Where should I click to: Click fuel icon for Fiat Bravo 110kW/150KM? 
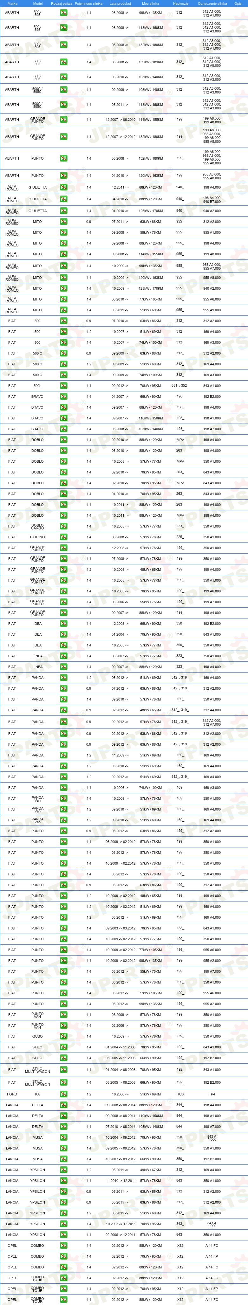click(63, 418)
